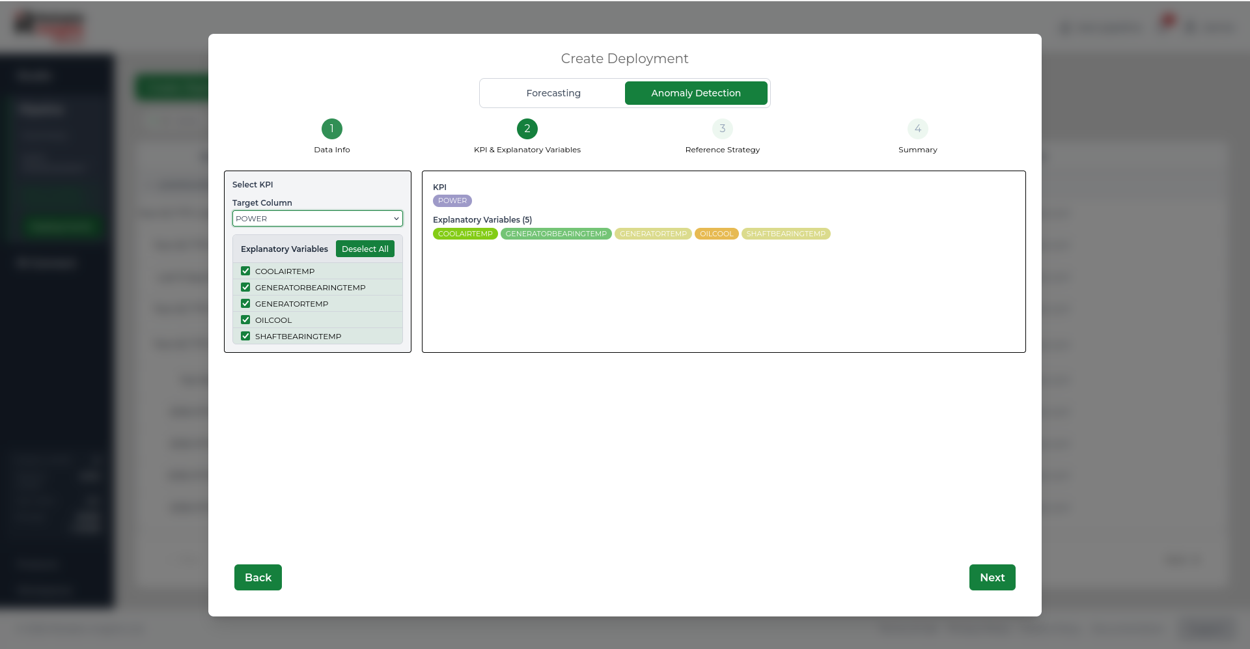Image resolution: width=1250 pixels, height=649 pixels.
Task: Click the orange OILCOOL tag
Action: tap(717, 234)
